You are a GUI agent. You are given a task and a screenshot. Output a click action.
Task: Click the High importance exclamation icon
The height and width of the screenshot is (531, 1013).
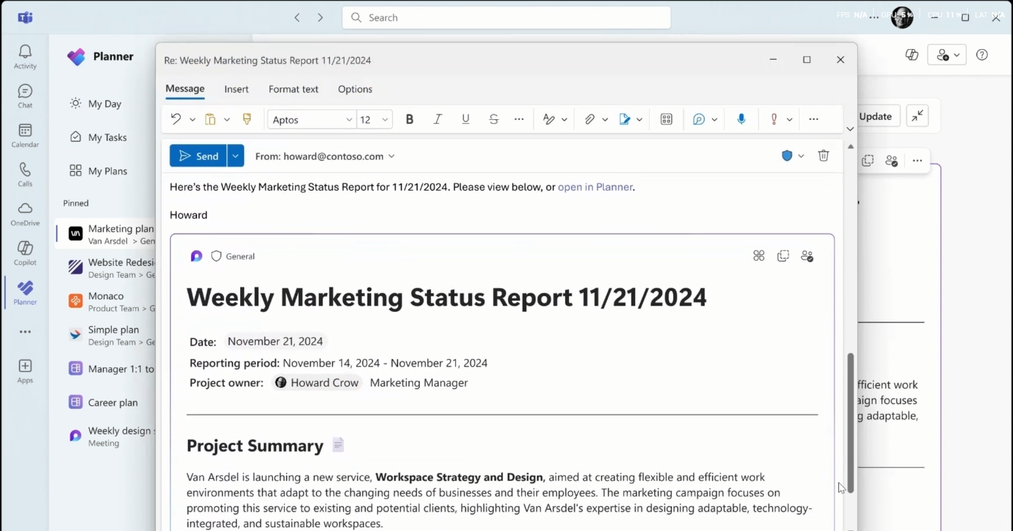coord(774,119)
